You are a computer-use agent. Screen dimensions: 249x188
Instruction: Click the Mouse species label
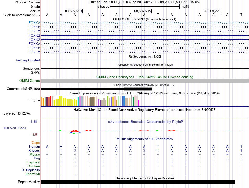(35, 155)
